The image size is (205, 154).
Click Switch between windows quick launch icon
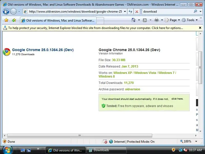[x=29, y=150]
